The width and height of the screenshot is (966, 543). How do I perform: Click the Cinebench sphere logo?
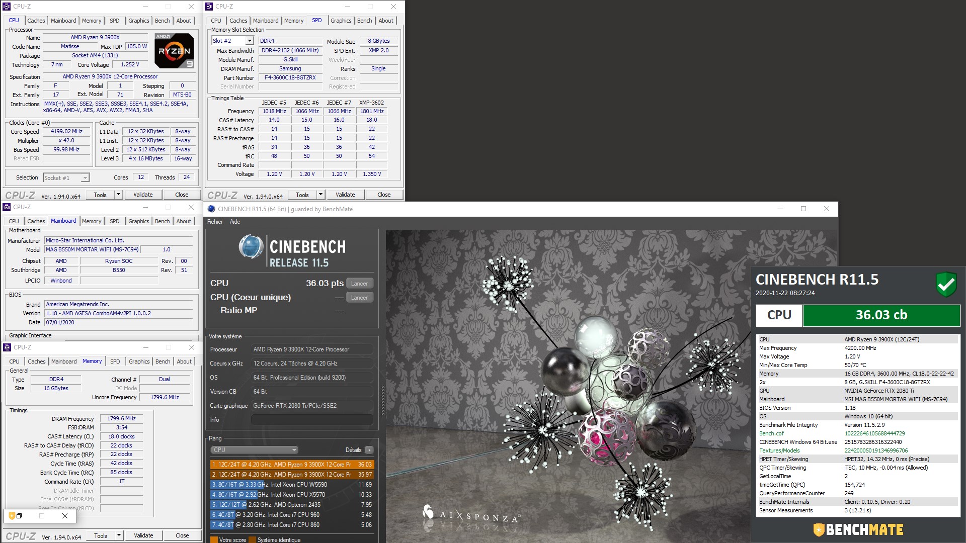pos(251,247)
